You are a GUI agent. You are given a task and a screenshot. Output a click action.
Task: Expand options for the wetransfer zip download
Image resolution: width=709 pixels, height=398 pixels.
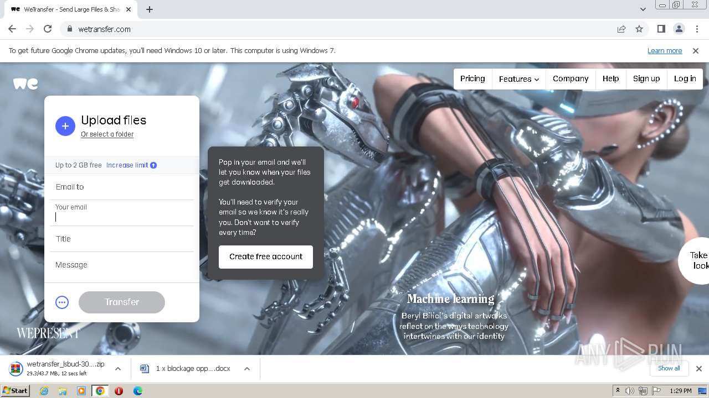(118, 369)
